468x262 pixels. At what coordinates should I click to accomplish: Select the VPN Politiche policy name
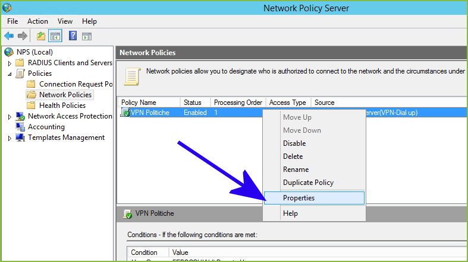click(x=150, y=113)
